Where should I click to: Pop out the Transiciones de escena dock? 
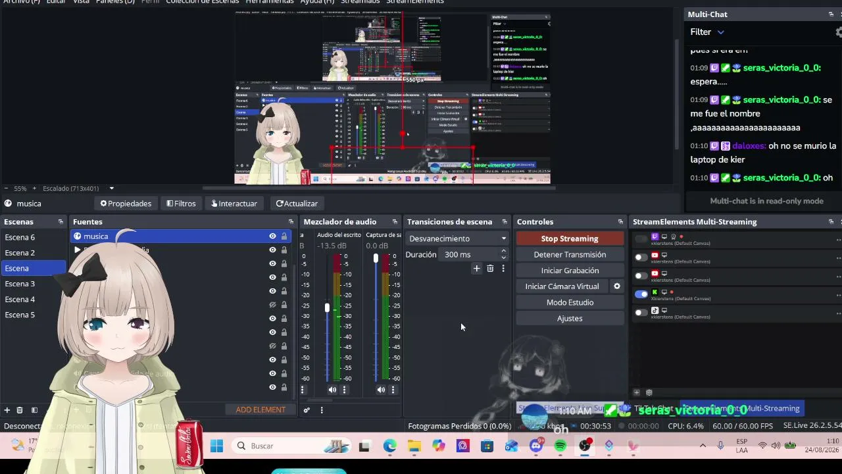point(505,222)
